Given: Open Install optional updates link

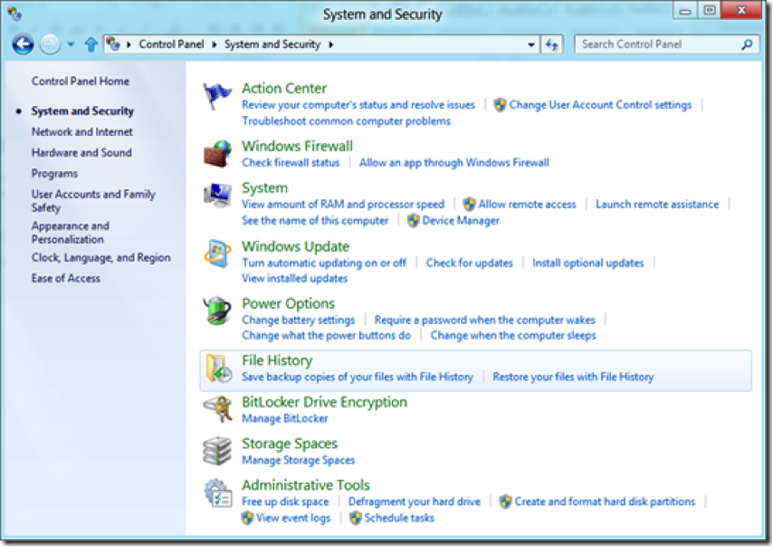Looking at the screenshot, I should click(x=588, y=263).
